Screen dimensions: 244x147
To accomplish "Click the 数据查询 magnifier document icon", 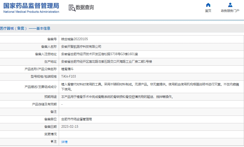I will 72,8.
